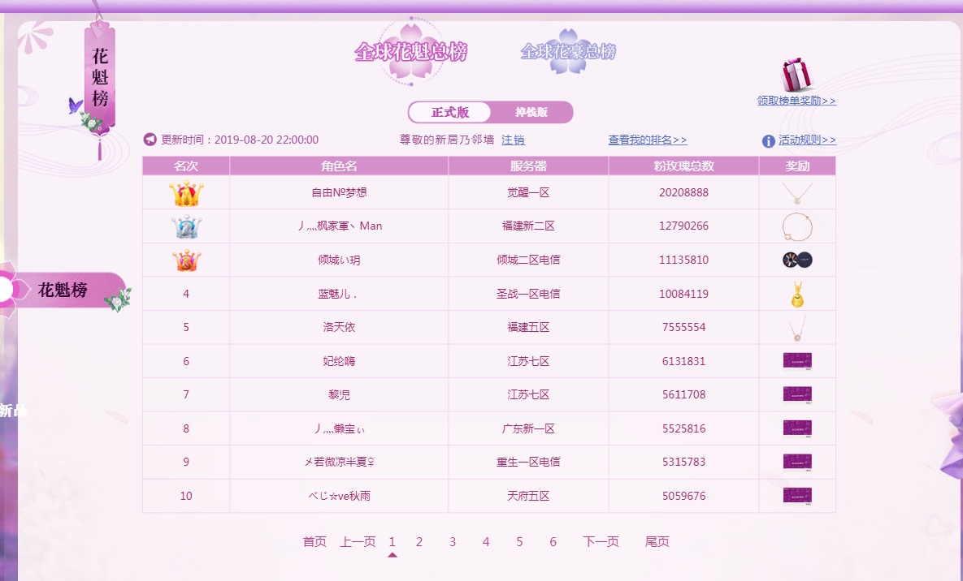The image size is (963, 581).
Task: Open the gift box reward icon
Action: [796, 75]
